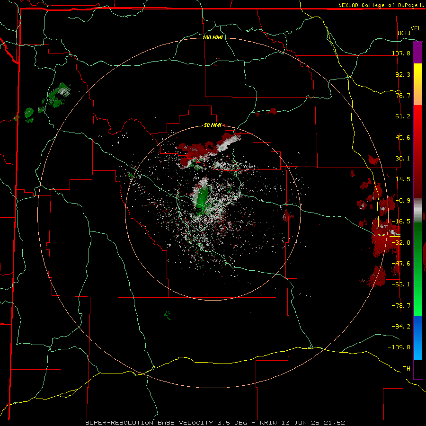Click the -16.5 velocity scale value
Screen dimensions: 426x426
pos(401,222)
